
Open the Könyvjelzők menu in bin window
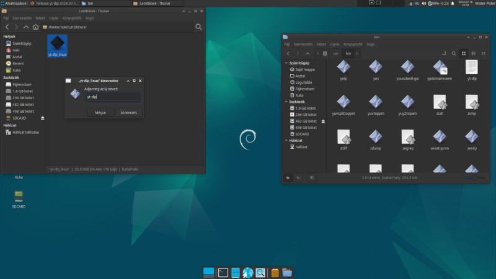tap(353, 44)
